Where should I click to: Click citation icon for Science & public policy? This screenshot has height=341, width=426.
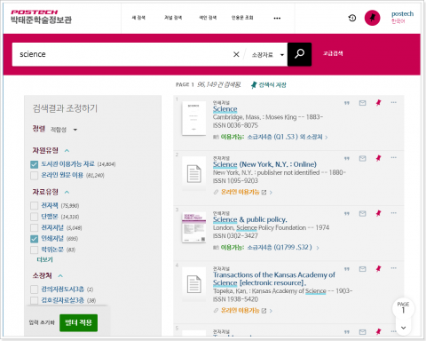pyautogui.click(x=347, y=213)
